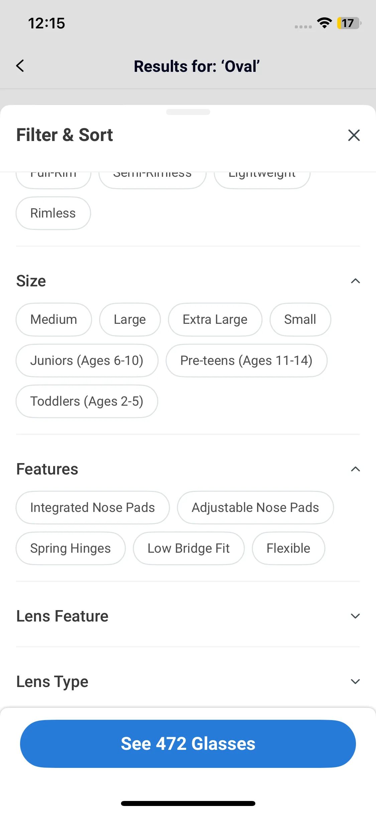Select Pre-teens (Ages 11-14) chip
The height and width of the screenshot is (814, 376).
coord(246,361)
